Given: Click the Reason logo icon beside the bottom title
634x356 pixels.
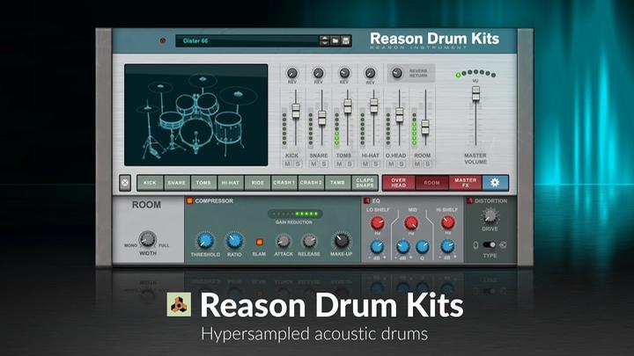Looking at the screenshot, I should click(179, 305).
